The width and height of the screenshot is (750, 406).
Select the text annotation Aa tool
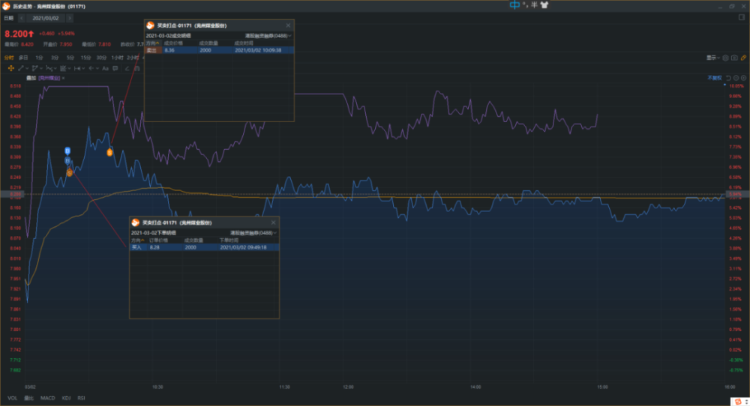pos(105,68)
